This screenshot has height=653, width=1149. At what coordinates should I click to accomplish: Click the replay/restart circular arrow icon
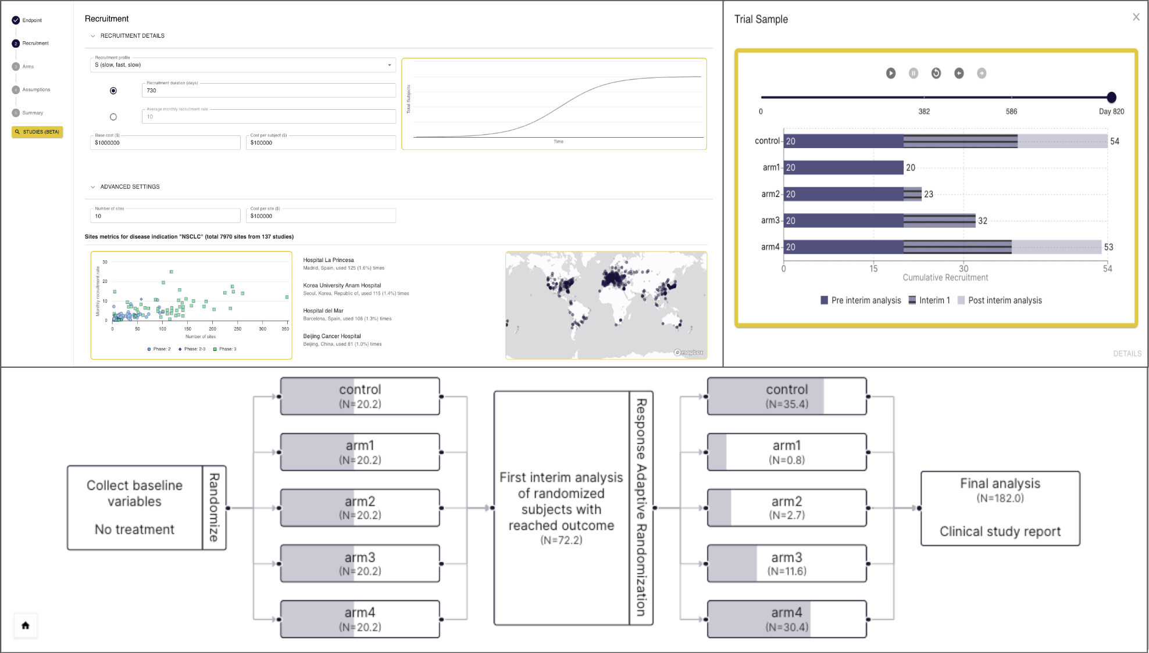tap(936, 73)
